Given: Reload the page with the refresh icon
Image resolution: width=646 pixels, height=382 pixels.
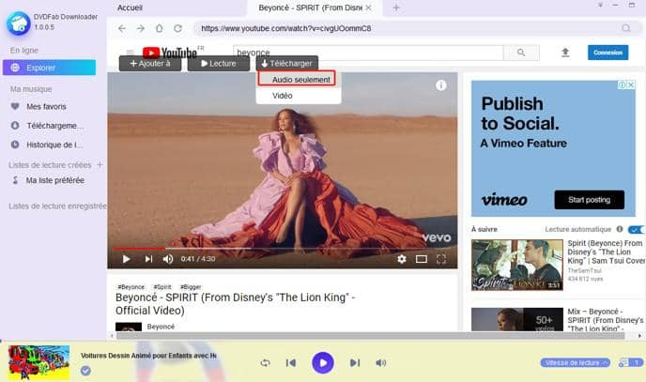Looking at the screenshot, I should (178, 28).
